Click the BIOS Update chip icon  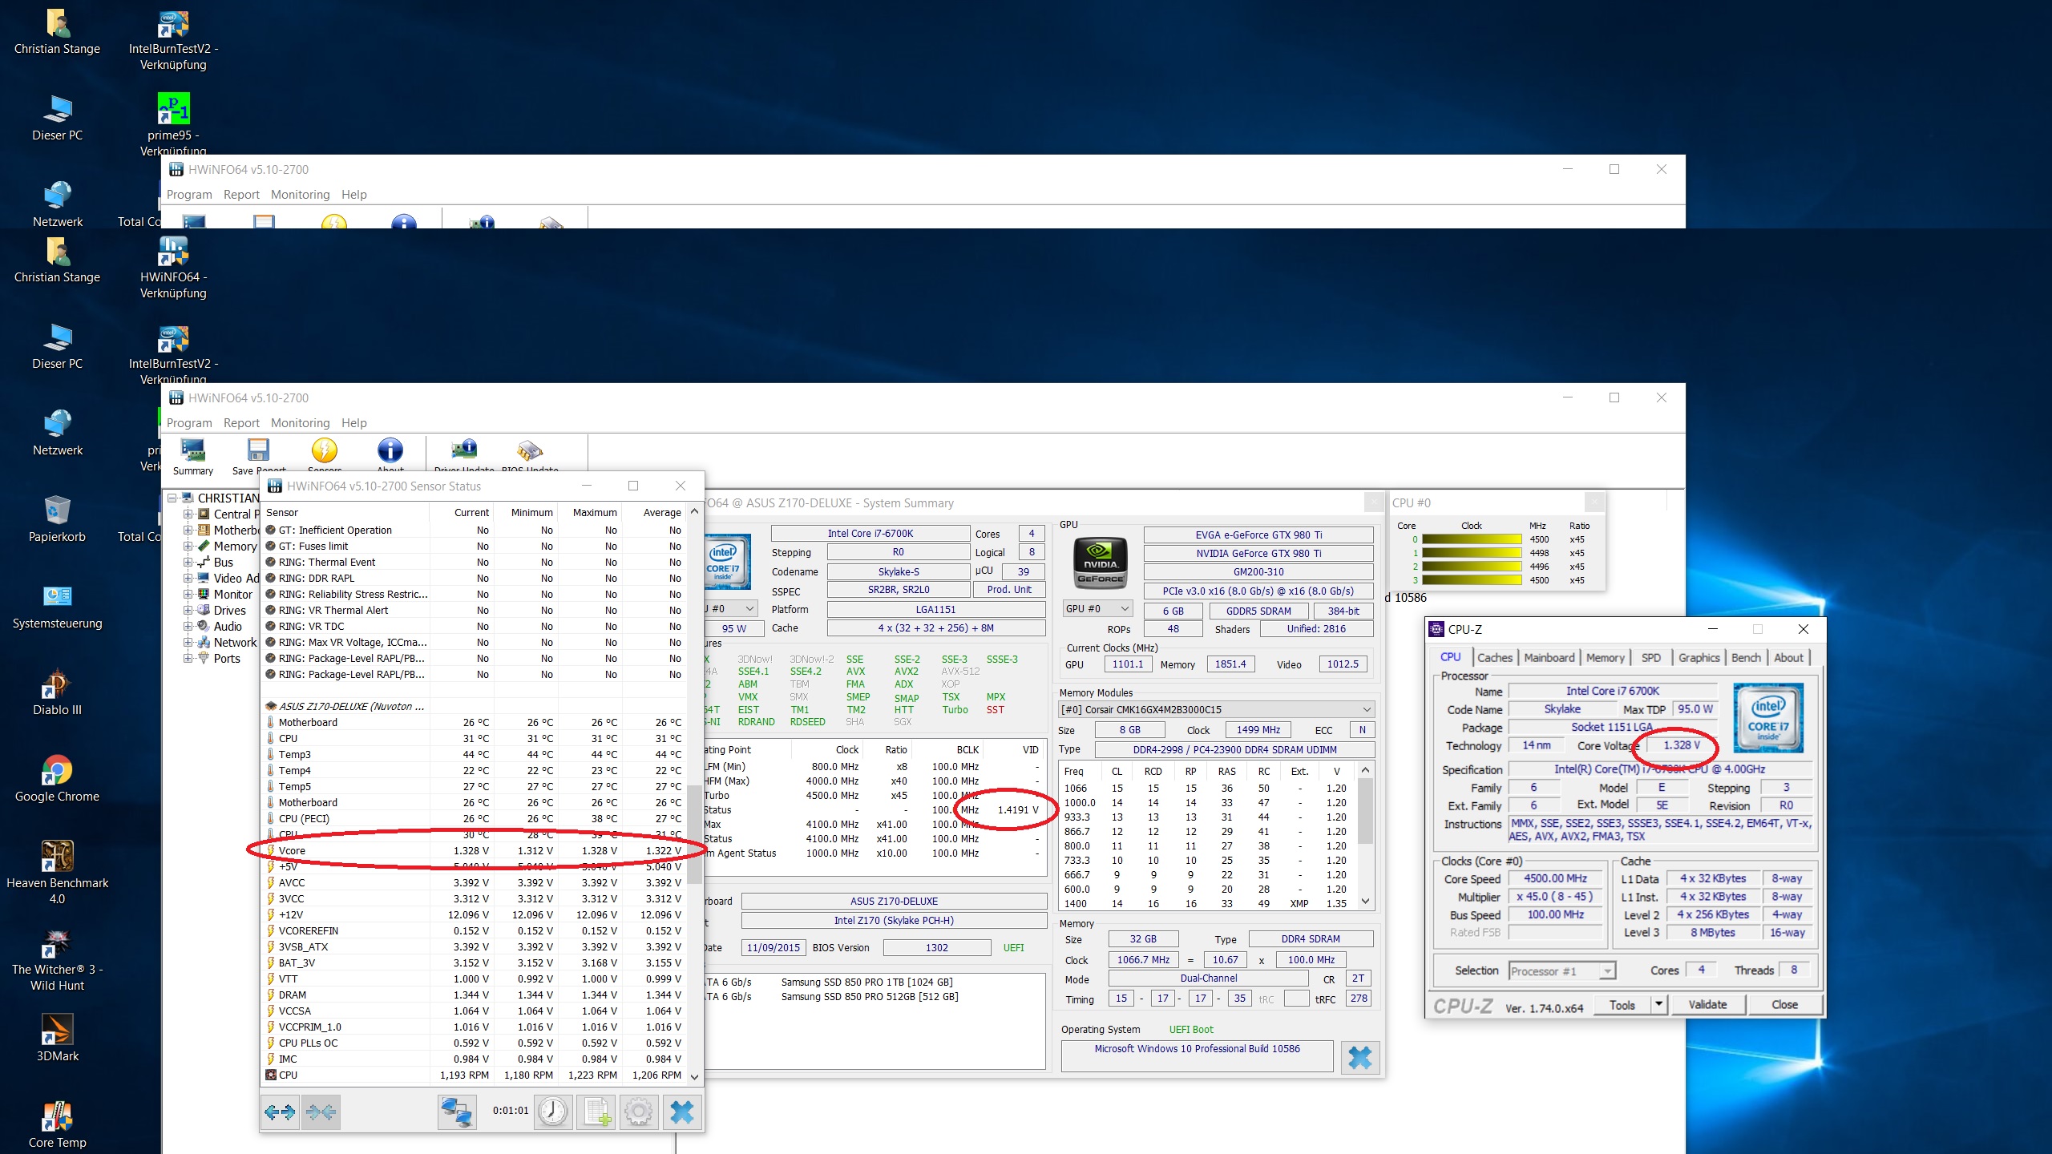click(530, 450)
